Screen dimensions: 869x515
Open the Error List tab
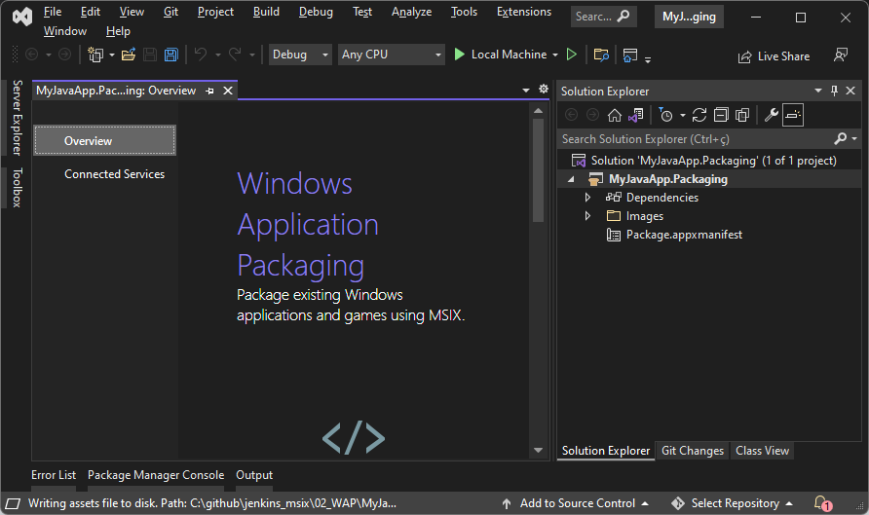(x=54, y=475)
